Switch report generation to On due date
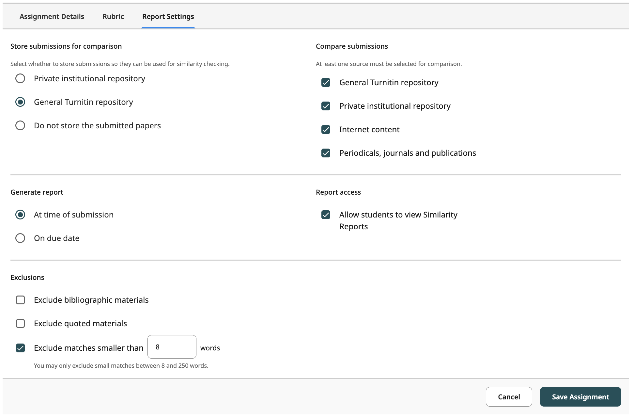 pos(20,238)
